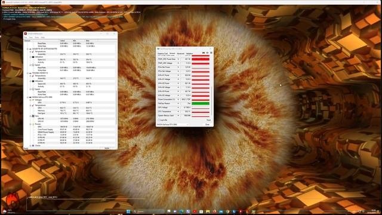Screen dimensions: 382x215
Task: Open the File menu in HWMonitor
Action: click(x=26, y=37)
